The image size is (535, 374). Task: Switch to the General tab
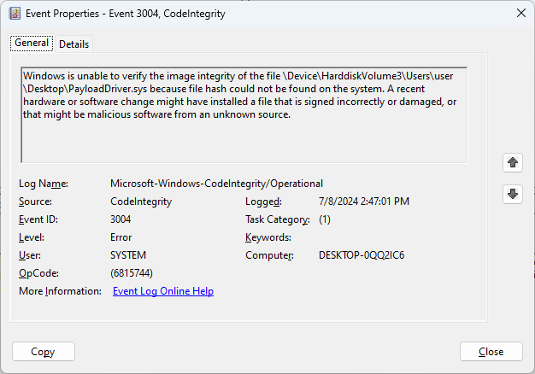(31, 44)
